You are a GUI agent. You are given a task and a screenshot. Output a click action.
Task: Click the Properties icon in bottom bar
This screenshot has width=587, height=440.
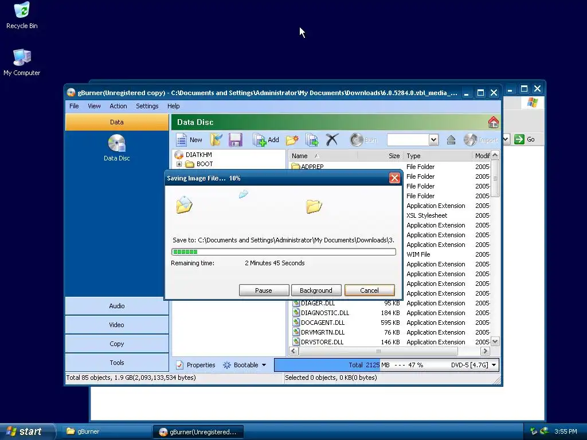tap(179, 365)
